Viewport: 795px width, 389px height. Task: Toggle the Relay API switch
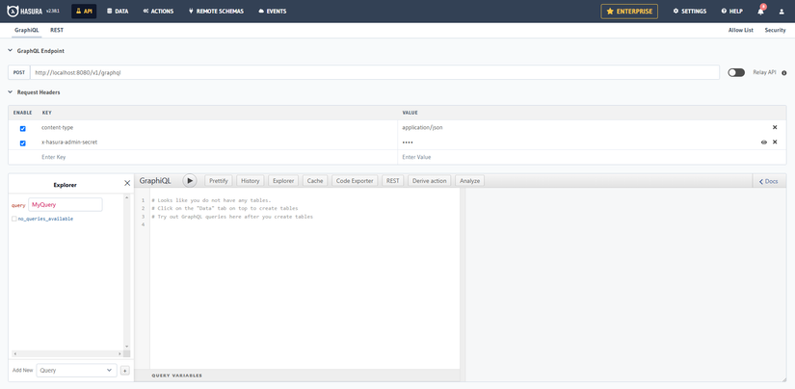tap(736, 72)
